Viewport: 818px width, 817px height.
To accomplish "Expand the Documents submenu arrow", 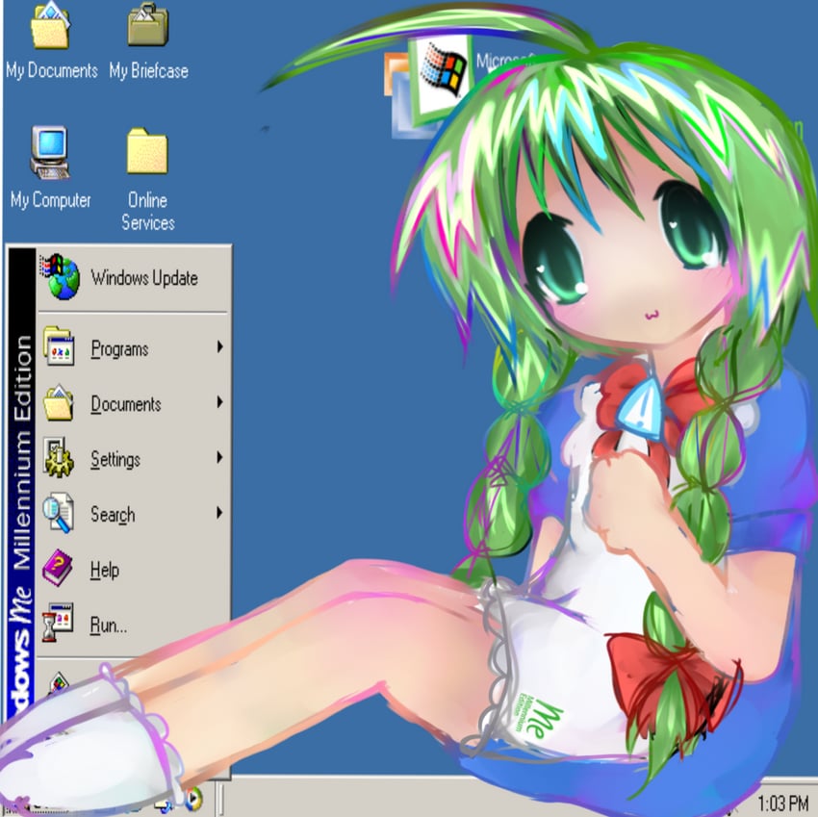I will tap(219, 403).
